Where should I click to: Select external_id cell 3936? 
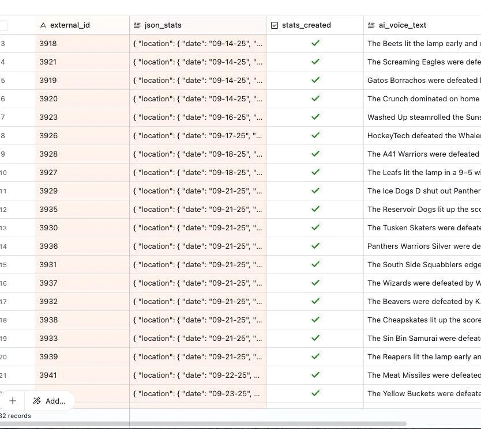(82, 246)
